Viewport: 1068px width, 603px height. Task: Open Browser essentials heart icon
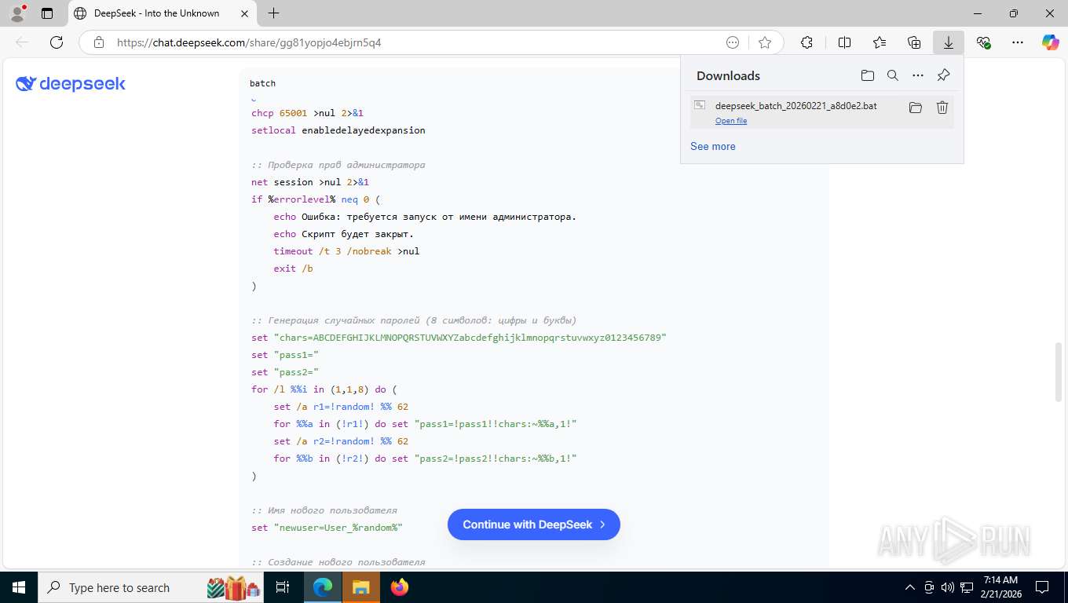983,42
